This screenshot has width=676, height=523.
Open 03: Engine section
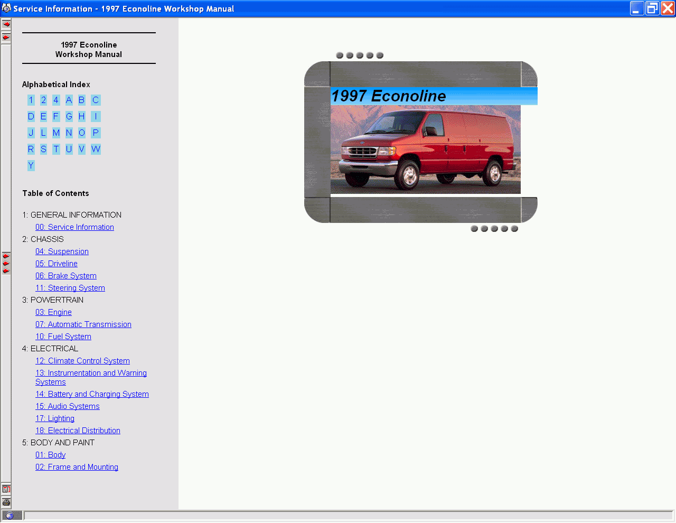(x=53, y=312)
